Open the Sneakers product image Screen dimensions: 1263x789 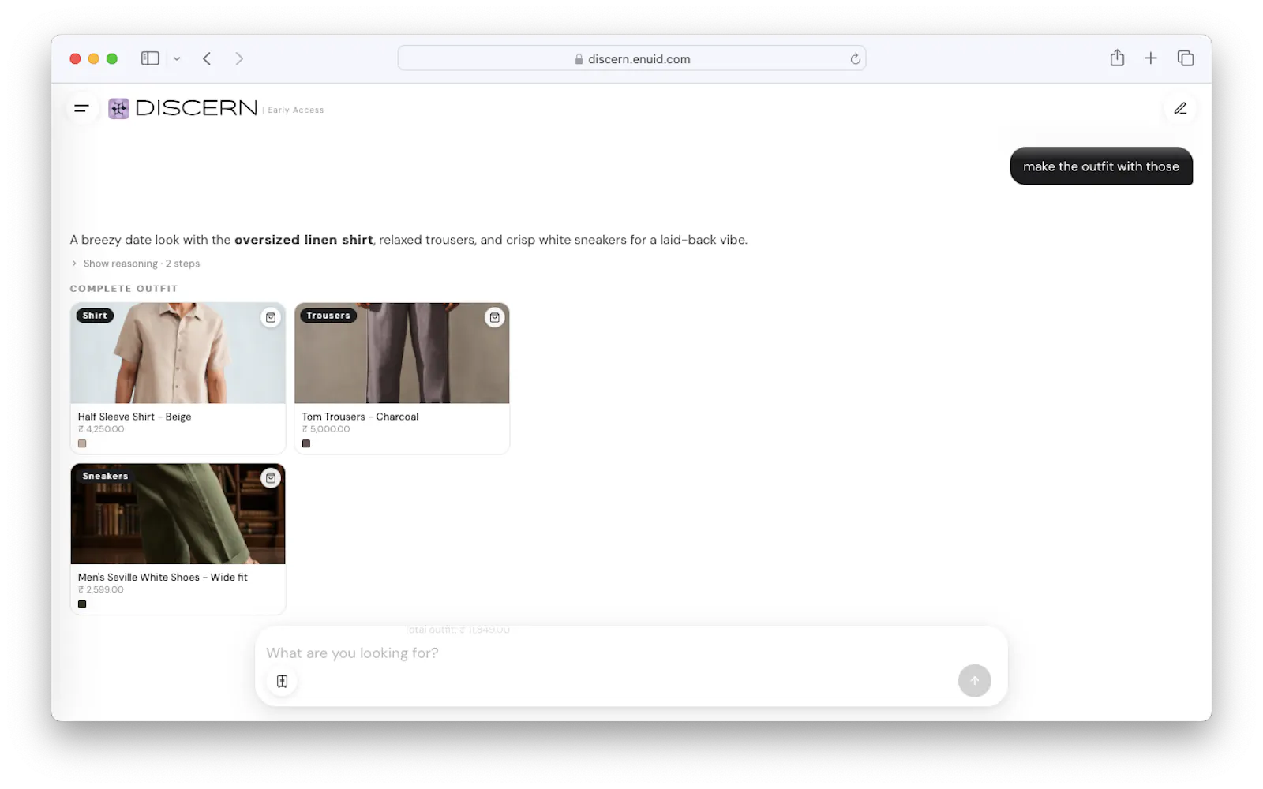coord(178,514)
